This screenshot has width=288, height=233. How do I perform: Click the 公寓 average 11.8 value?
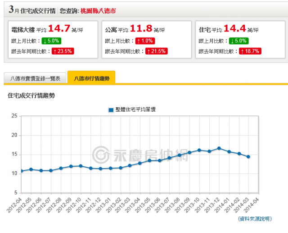[141, 28]
